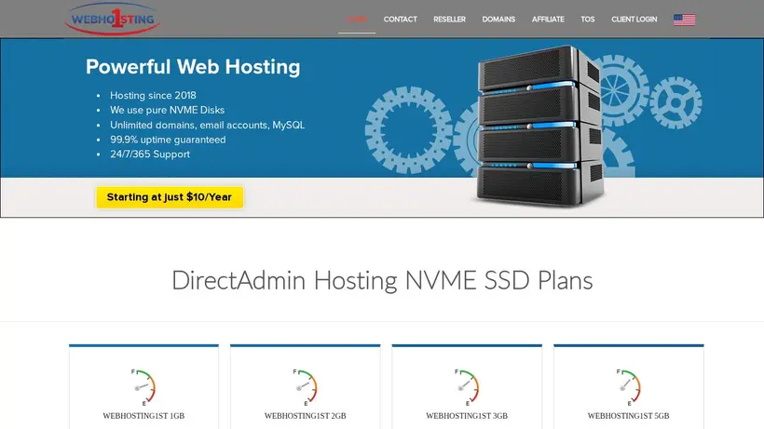Click the Webhosting1st logo
764x429 pixels.
coord(112,19)
